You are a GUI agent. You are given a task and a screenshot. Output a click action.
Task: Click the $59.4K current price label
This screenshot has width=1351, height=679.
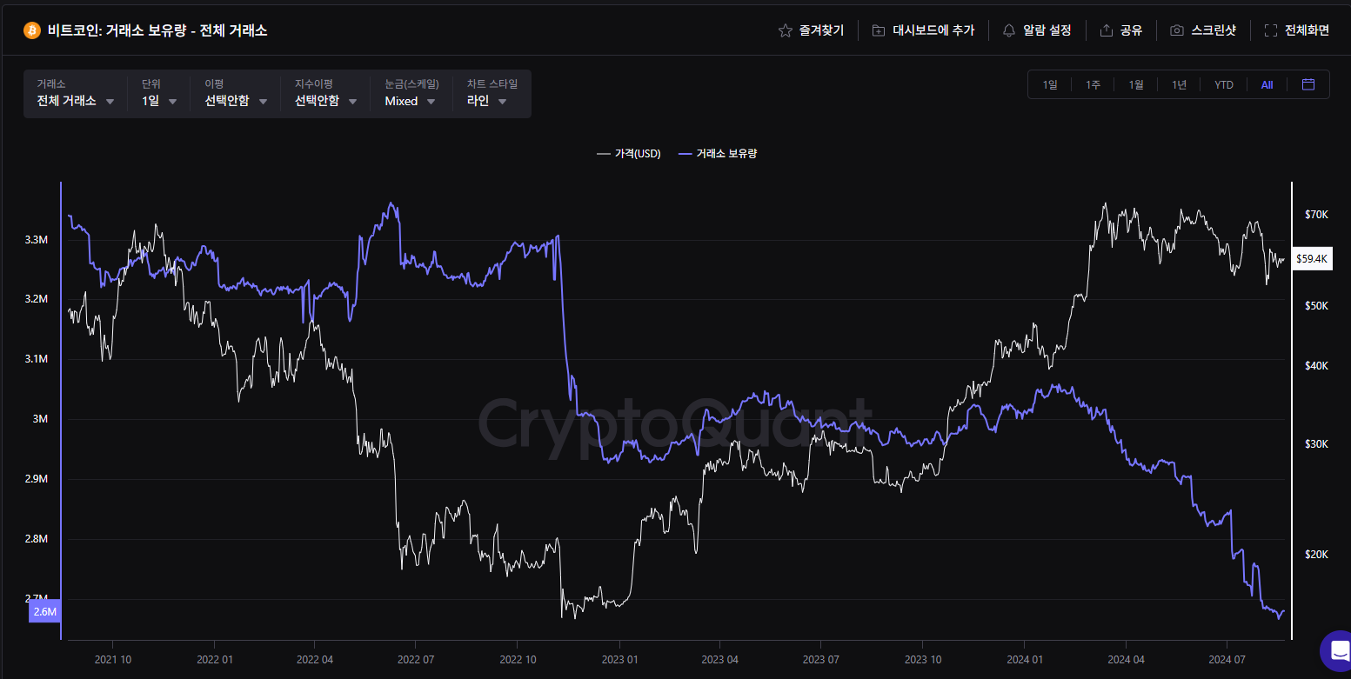click(x=1311, y=259)
